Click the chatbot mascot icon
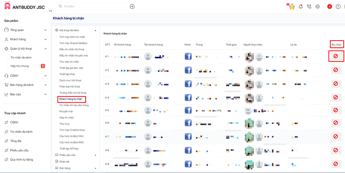 click(x=292, y=6)
